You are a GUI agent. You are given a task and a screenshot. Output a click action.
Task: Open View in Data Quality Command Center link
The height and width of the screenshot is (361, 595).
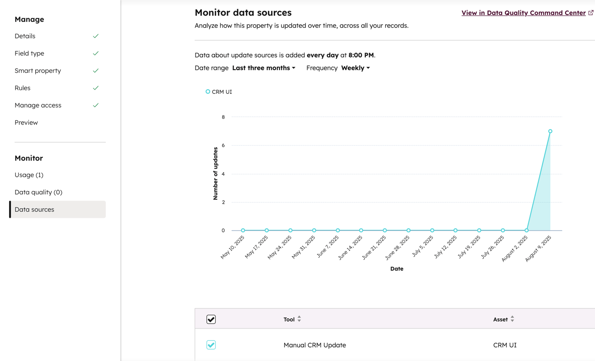(523, 13)
